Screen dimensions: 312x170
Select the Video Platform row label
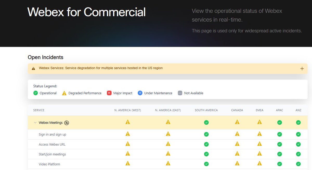click(49, 164)
